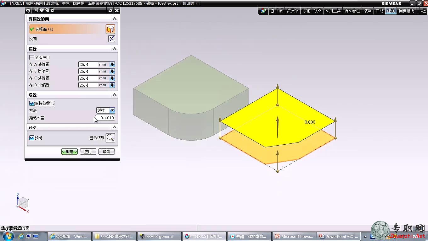Click the reverse direction (反向) icon
This screenshot has width=428, height=241.
[112, 39]
